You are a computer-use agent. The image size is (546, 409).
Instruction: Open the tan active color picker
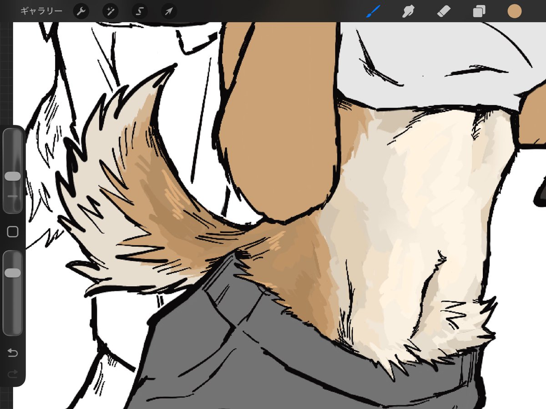pyautogui.click(x=514, y=11)
